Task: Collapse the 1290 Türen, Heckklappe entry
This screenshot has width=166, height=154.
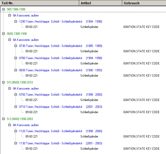Action: [x=16, y=22]
